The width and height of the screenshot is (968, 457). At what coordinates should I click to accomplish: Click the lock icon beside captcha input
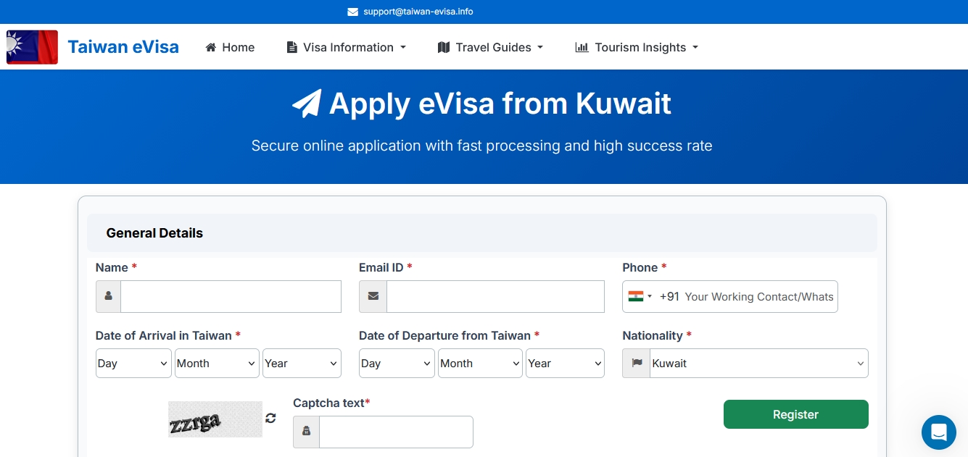306,432
